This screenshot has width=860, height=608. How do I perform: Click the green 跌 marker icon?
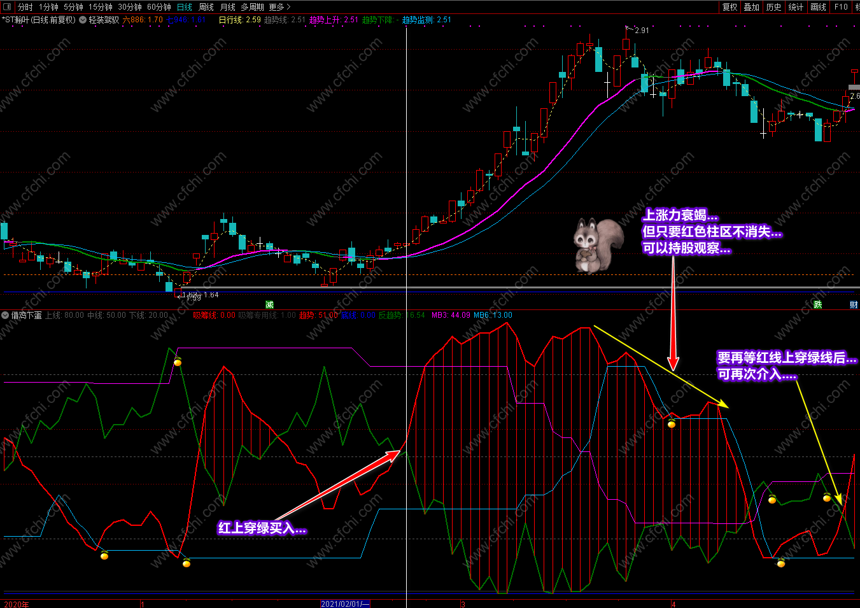[x=818, y=305]
